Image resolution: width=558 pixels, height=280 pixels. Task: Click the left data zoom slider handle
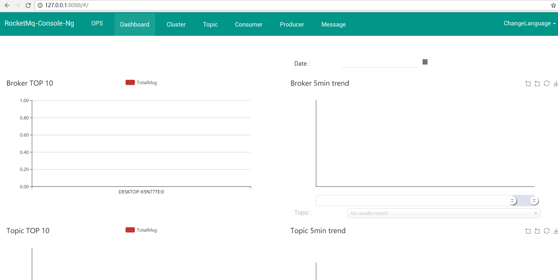[512, 201]
